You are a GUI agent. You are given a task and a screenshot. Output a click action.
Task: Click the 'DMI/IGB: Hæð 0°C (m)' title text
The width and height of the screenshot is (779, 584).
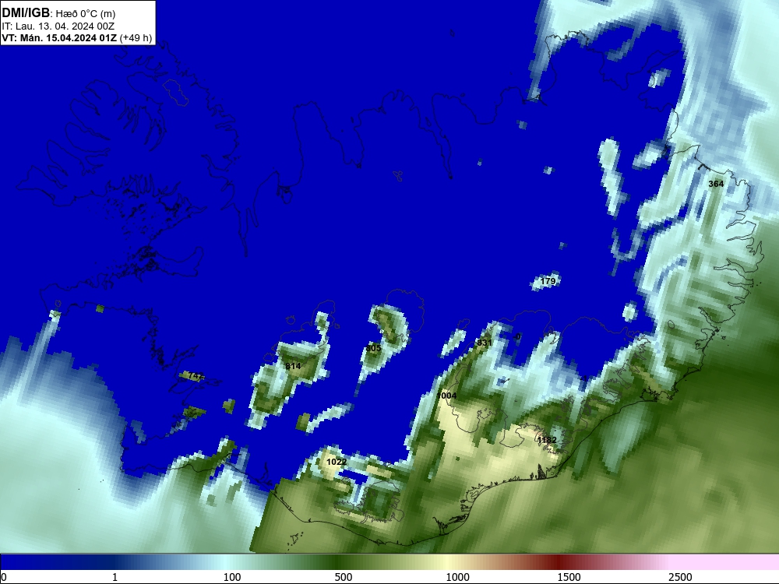click(x=58, y=13)
